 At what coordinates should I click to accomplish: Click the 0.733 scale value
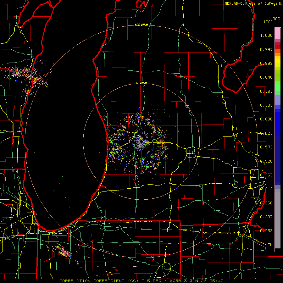(x=266, y=105)
